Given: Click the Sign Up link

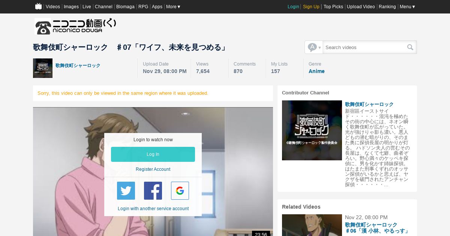Looking at the screenshot, I should [x=311, y=7].
